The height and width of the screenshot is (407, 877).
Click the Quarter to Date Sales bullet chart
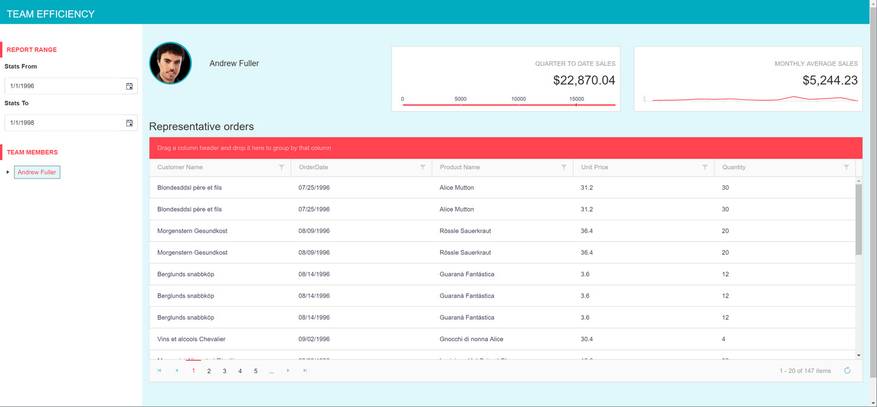point(509,101)
